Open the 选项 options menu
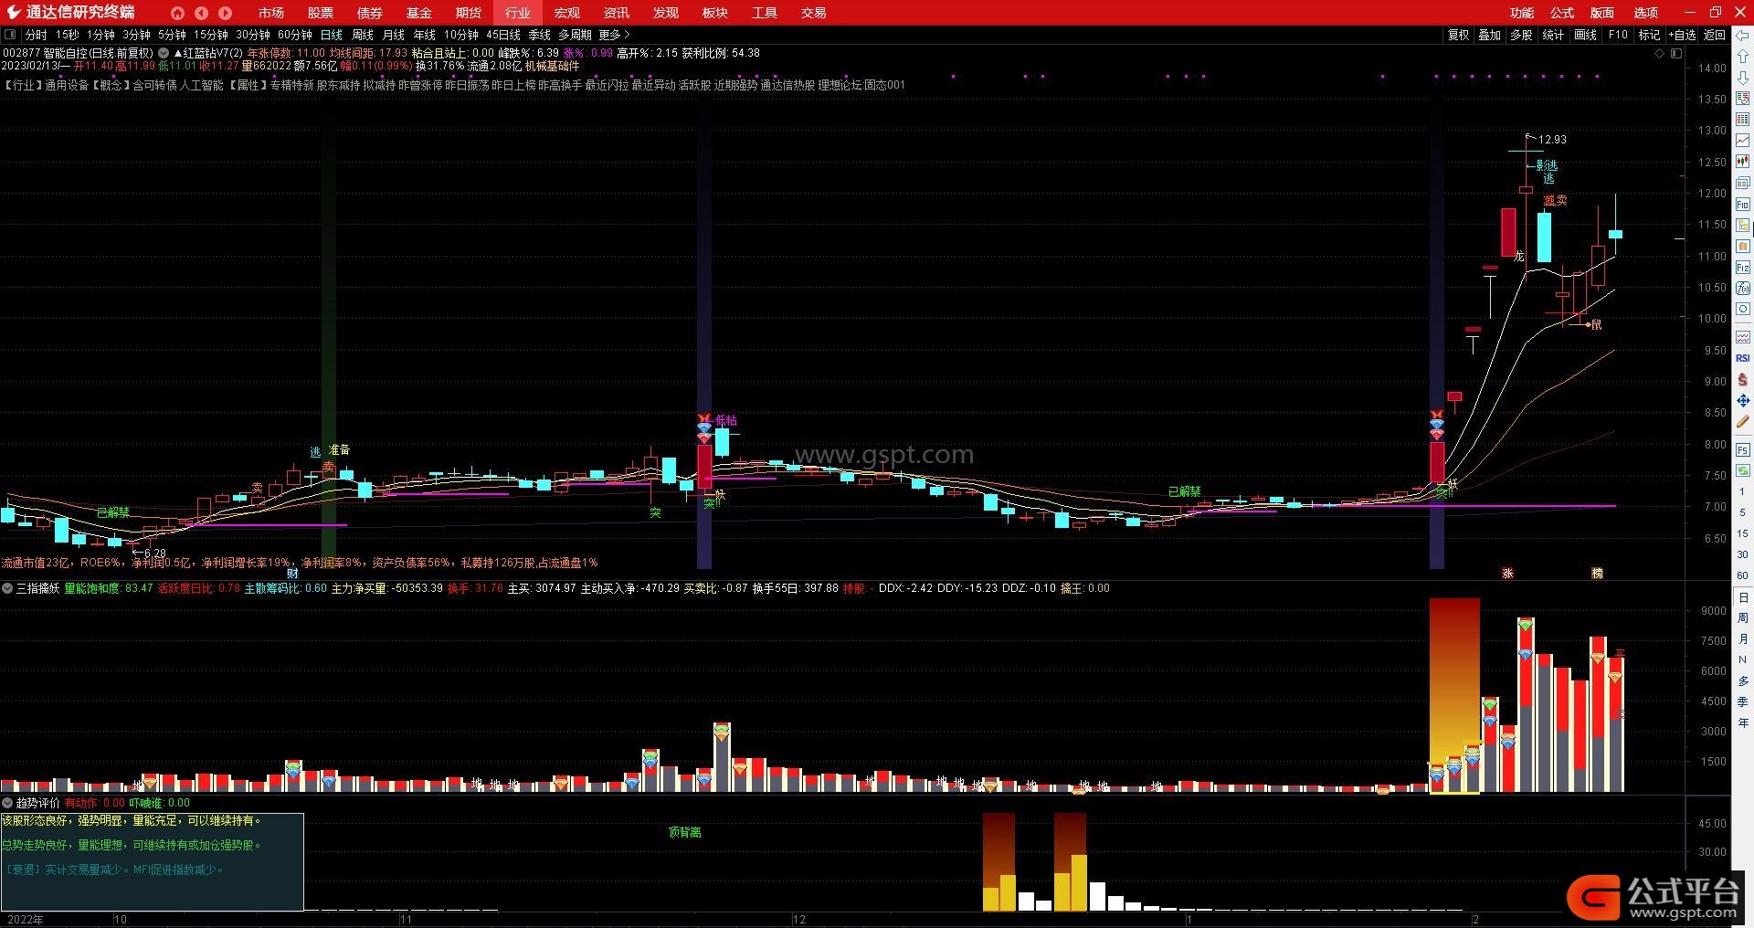 1646,13
